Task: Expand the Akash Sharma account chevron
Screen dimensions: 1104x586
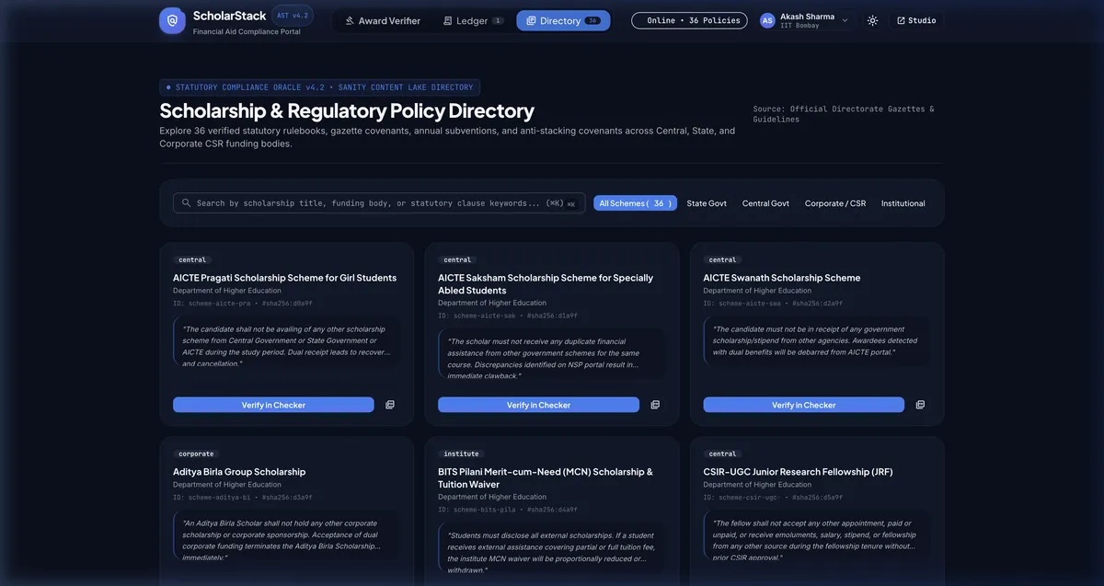Action: 845,20
